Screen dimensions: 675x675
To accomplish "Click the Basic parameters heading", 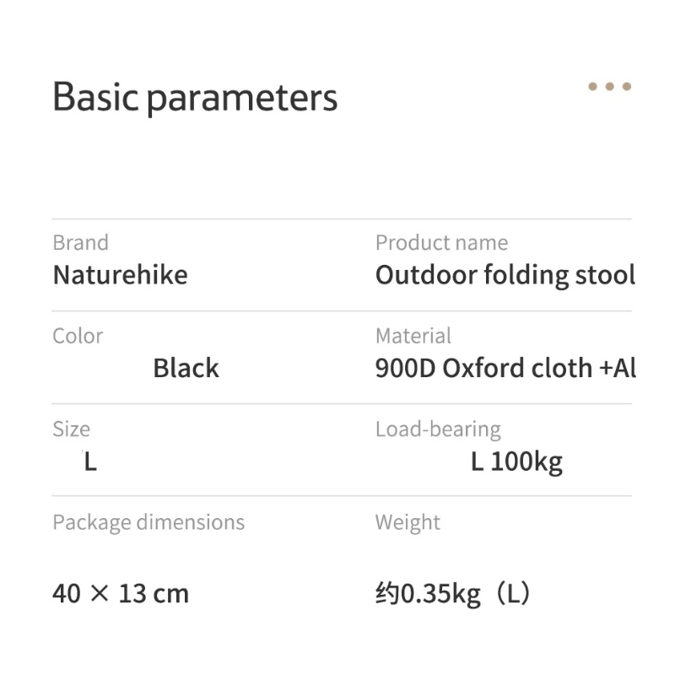I will click(x=195, y=98).
